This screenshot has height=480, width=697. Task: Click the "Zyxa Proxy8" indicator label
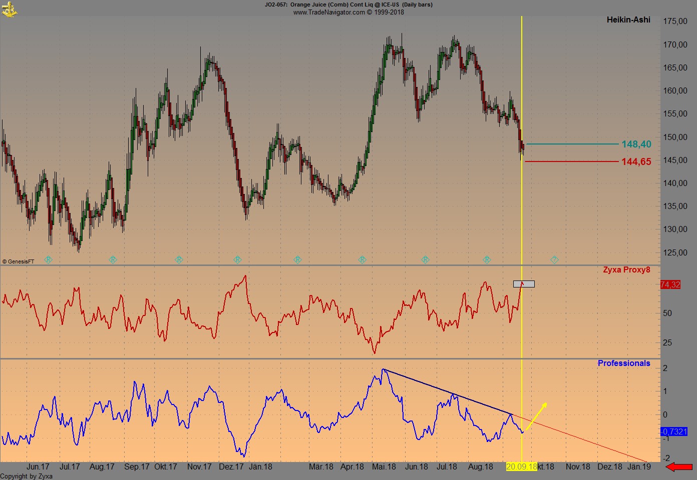(x=627, y=269)
